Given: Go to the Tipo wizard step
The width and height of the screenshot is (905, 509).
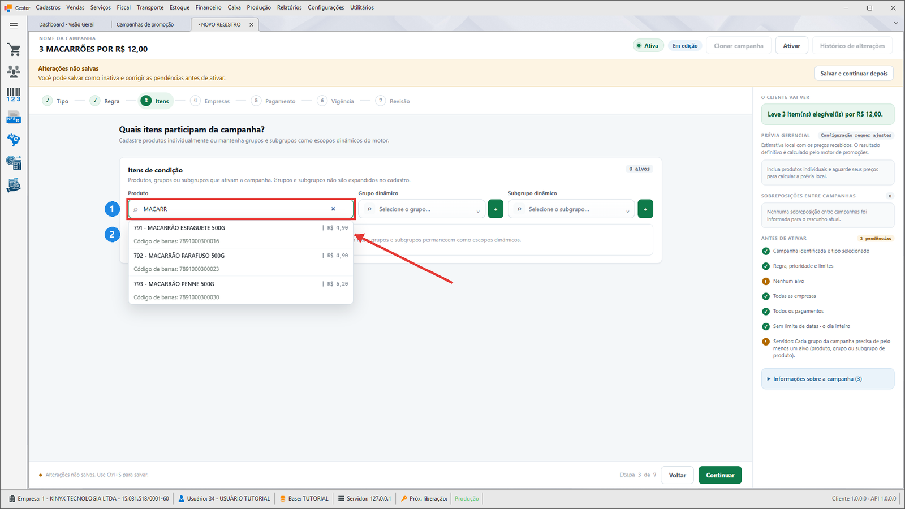Looking at the screenshot, I should tap(55, 101).
